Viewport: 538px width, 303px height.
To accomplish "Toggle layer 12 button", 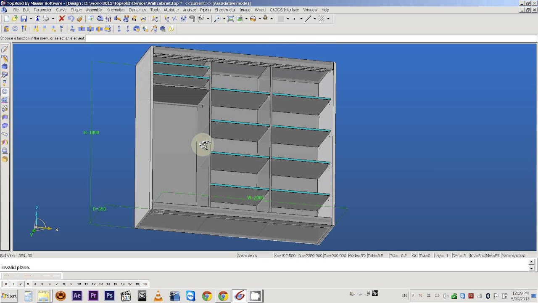I will point(93,284).
